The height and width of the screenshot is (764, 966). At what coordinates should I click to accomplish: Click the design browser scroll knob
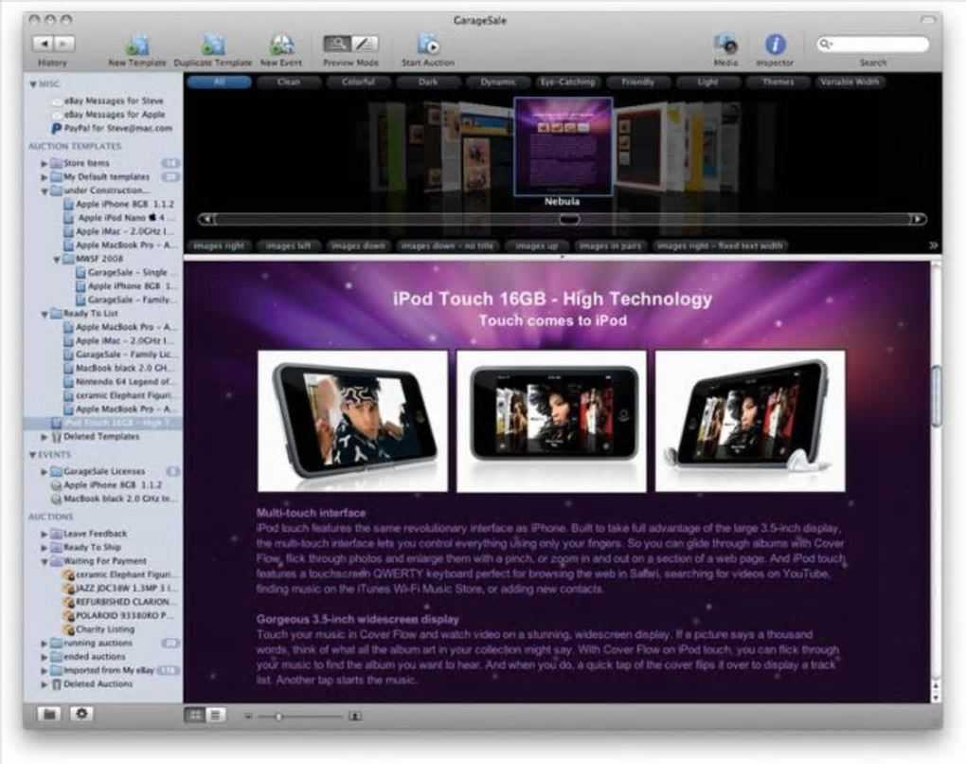tap(569, 219)
